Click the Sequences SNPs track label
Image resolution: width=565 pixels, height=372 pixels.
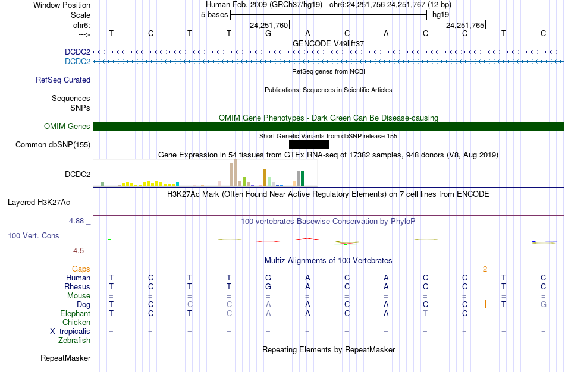(x=71, y=103)
